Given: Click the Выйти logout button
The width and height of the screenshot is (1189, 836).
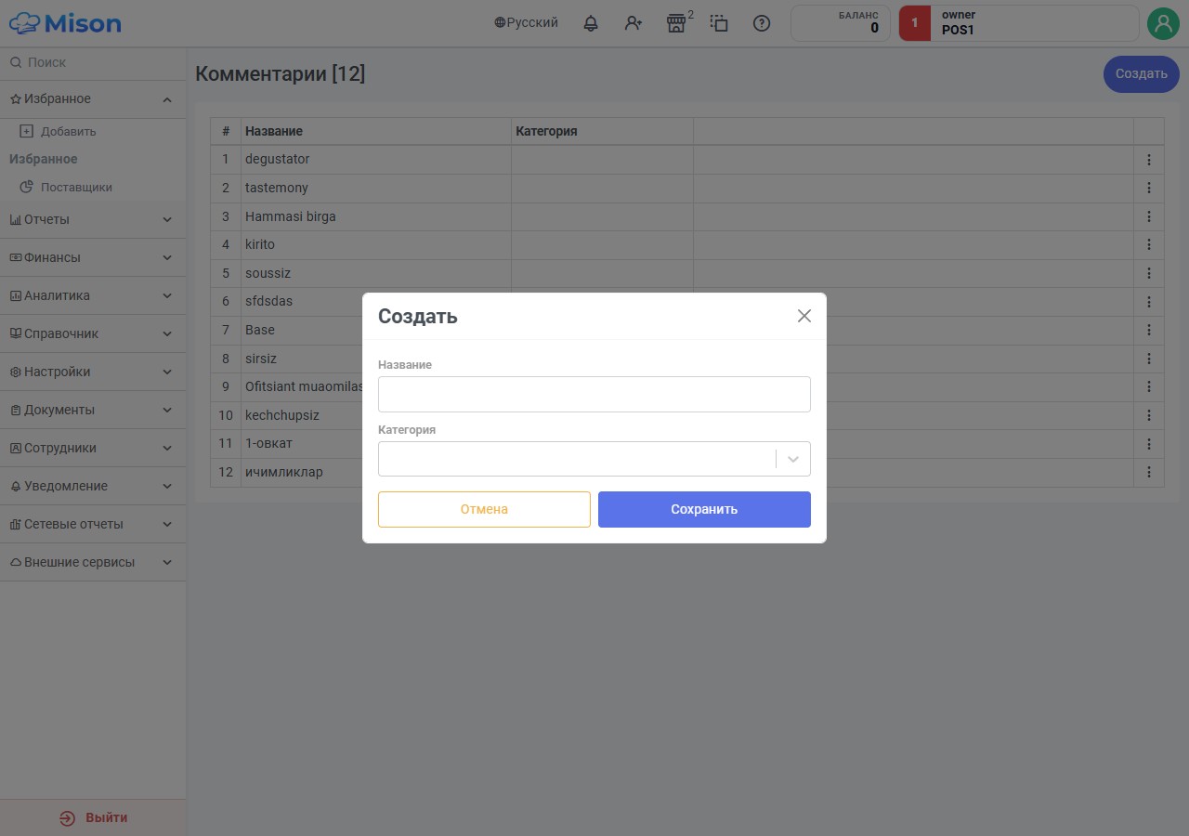Looking at the screenshot, I should click(x=93, y=818).
